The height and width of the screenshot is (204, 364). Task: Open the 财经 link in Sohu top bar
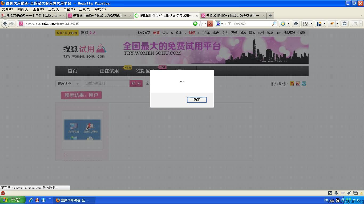(192, 33)
